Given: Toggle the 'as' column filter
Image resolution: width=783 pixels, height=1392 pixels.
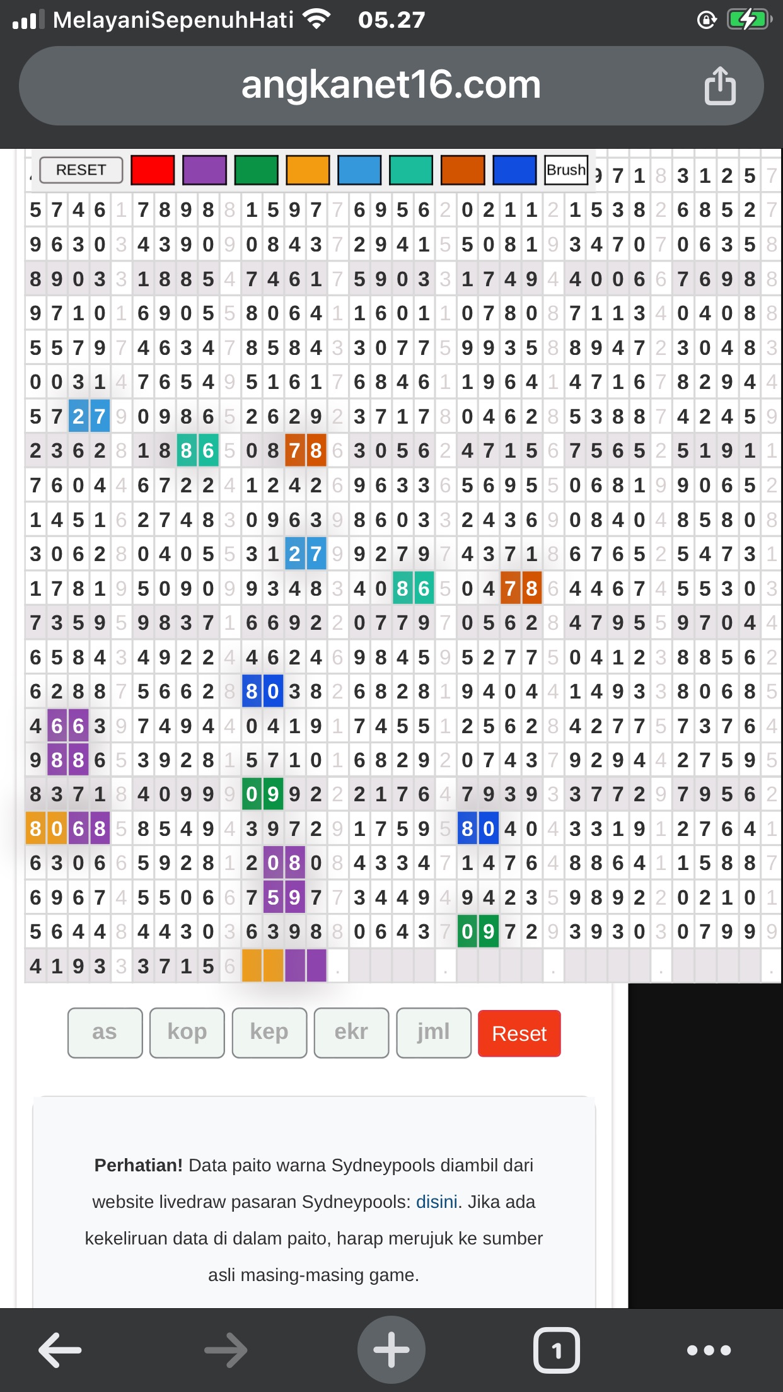Looking at the screenshot, I should pyautogui.click(x=105, y=1033).
